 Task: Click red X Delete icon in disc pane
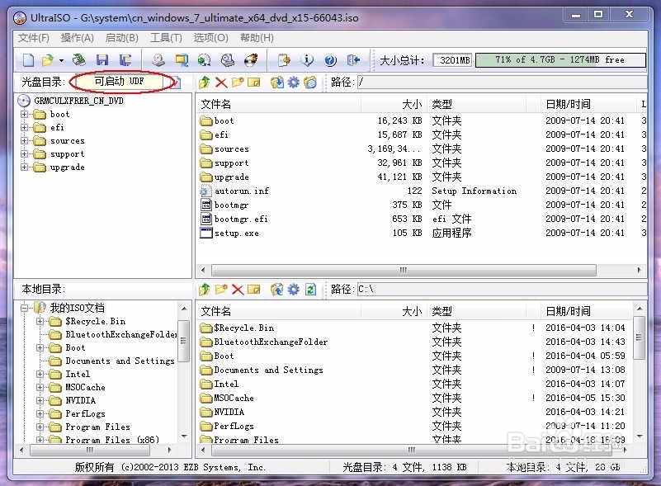[x=221, y=83]
